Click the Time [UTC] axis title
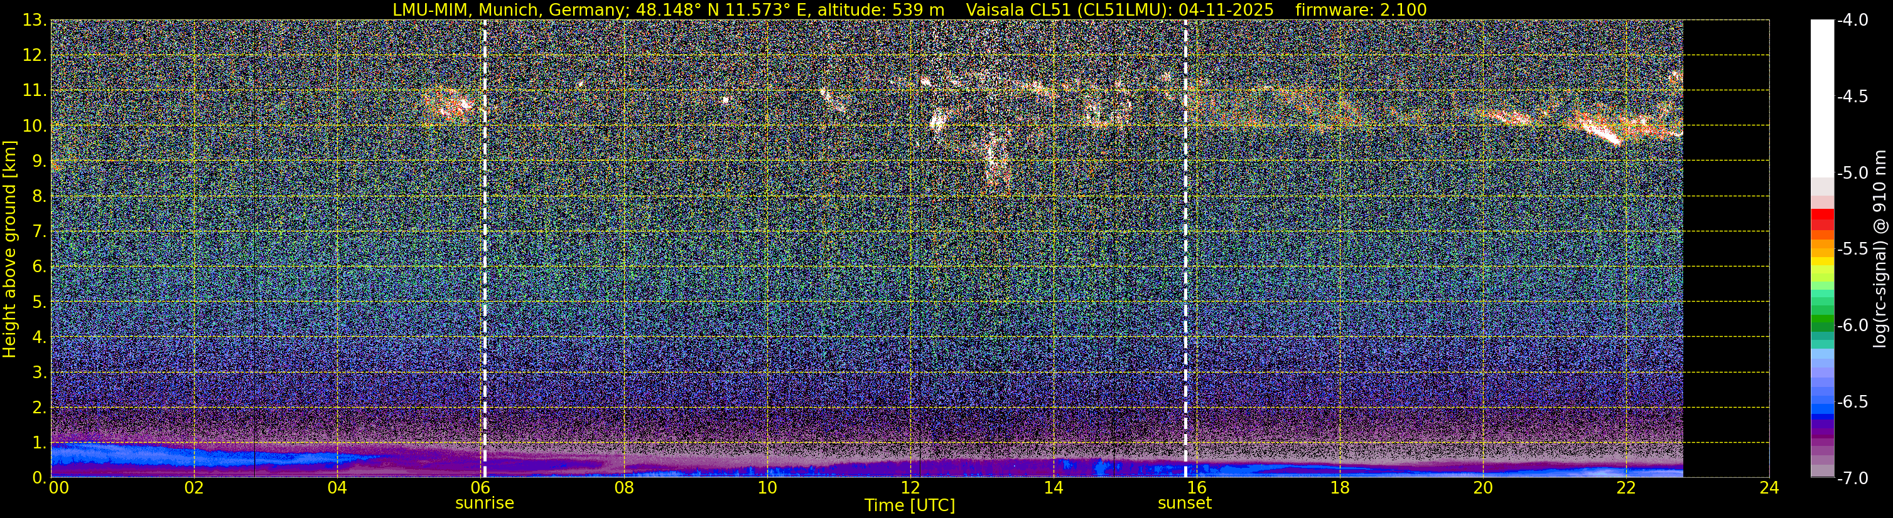Screen dimensions: 1893x518 coord(910,505)
